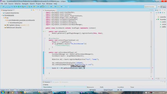Toggle Link with Editor in Package Explorer
Viewport: 167px width, 94px height.
click(x=34, y=10)
